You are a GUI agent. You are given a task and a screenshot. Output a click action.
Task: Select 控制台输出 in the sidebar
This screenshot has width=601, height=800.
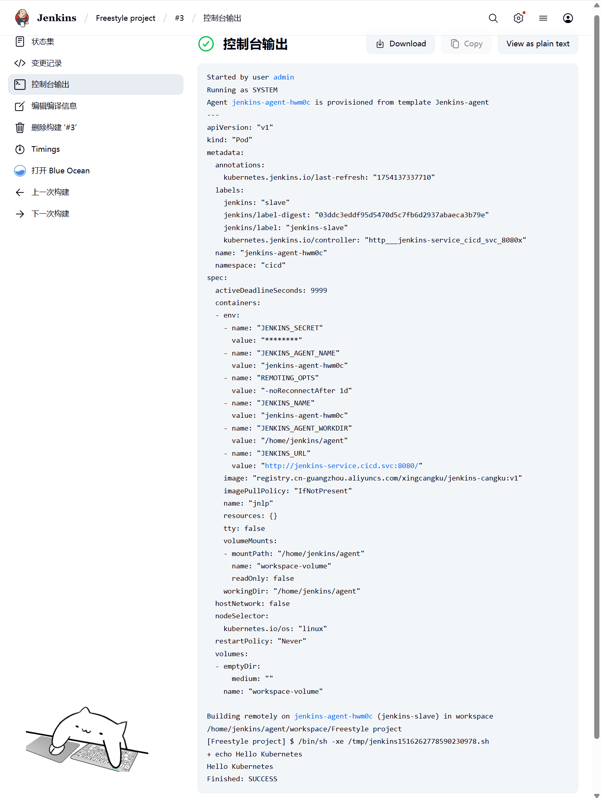[x=96, y=84]
